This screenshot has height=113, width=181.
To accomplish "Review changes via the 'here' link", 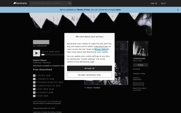I will coord(118,10).
